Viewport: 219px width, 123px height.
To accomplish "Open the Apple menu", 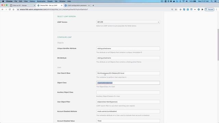I will (x=3, y=1).
